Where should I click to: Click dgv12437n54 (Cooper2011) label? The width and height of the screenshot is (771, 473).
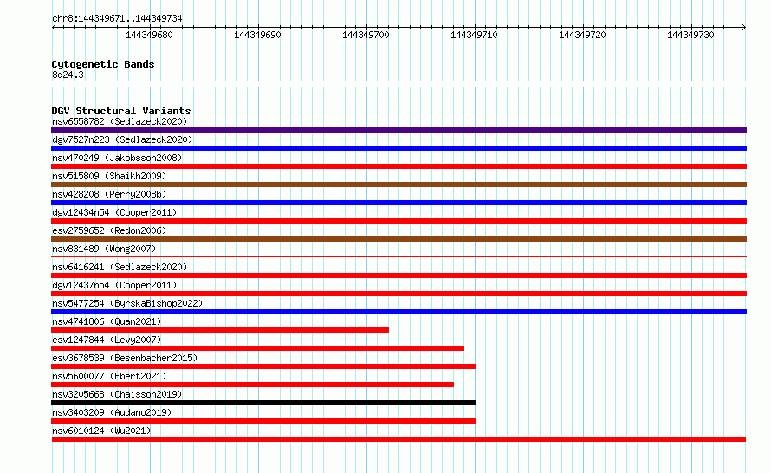tap(114, 285)
